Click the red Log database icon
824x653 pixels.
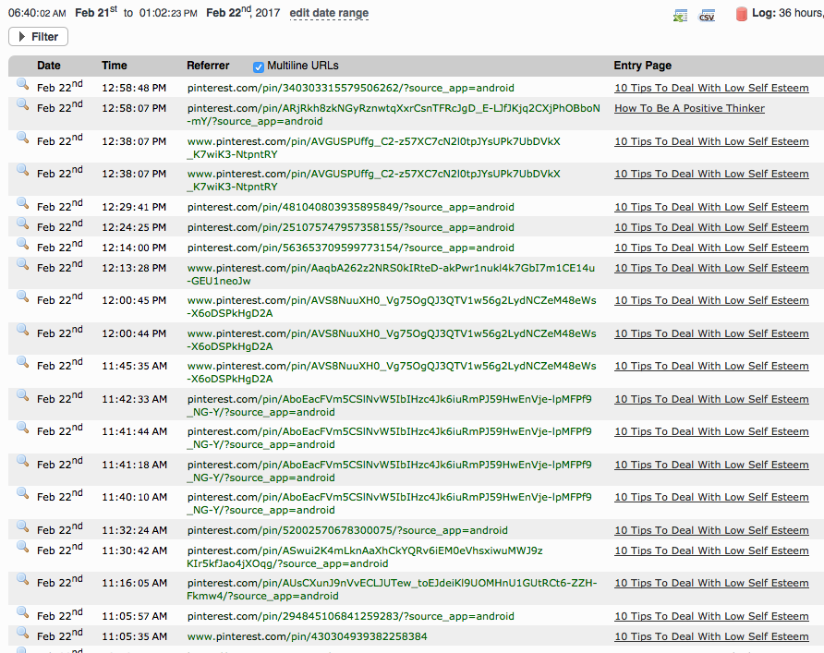[742, 14]
